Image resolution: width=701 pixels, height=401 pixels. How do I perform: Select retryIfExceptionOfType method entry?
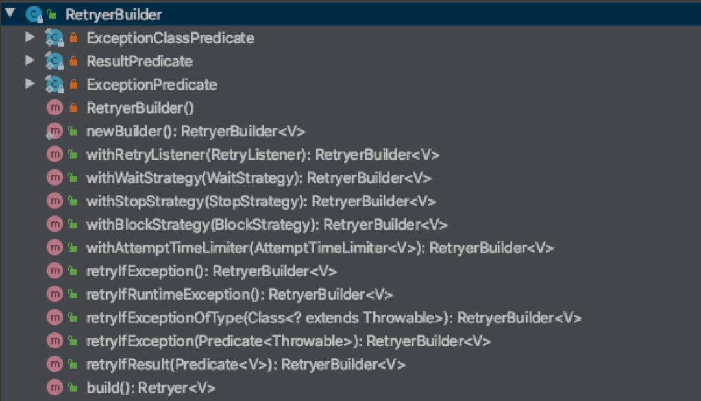coord(334,318)
